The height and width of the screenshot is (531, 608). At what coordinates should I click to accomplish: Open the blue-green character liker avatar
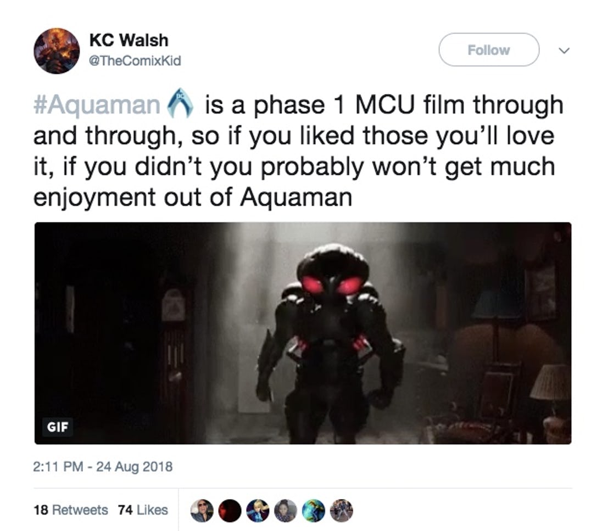[x=313, y=511]
